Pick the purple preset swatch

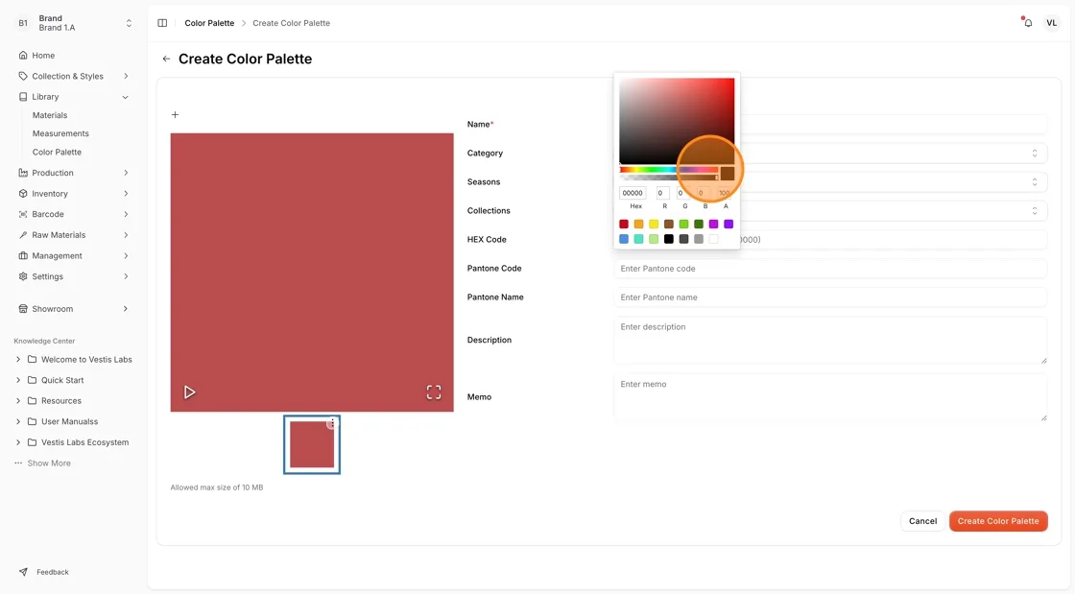point(729,224)
